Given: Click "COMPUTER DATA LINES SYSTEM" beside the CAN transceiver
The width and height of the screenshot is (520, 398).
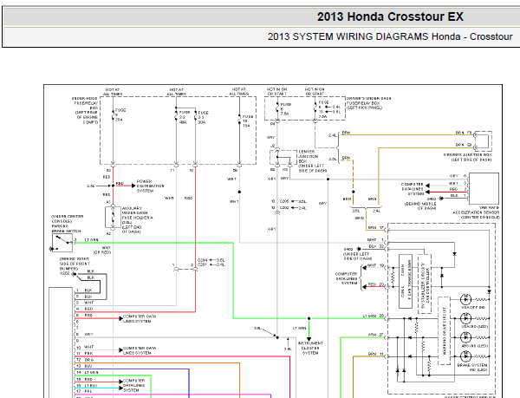Looking at the screenshot, I should (346, 278).
